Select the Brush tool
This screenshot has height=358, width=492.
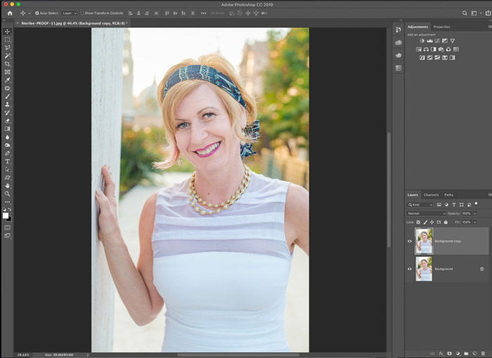(x=7, y=96)
